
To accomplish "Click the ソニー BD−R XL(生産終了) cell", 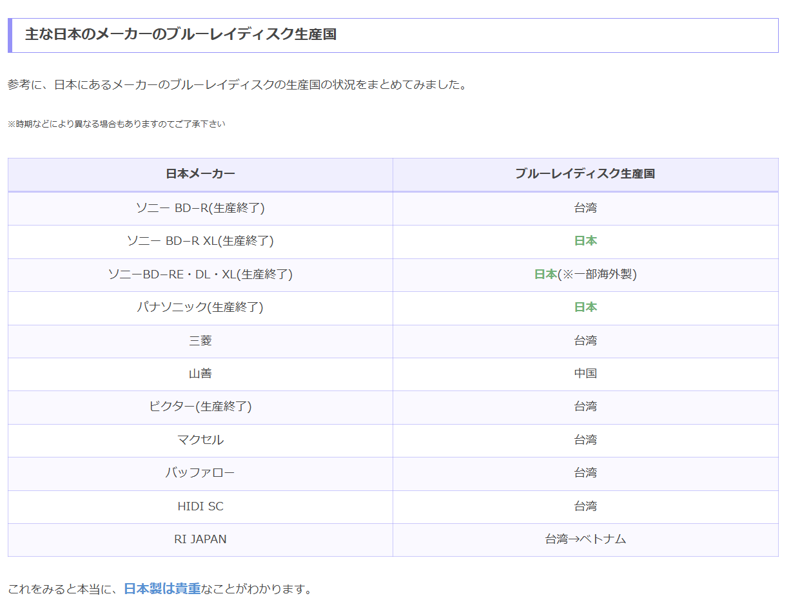I will (200, 241).
